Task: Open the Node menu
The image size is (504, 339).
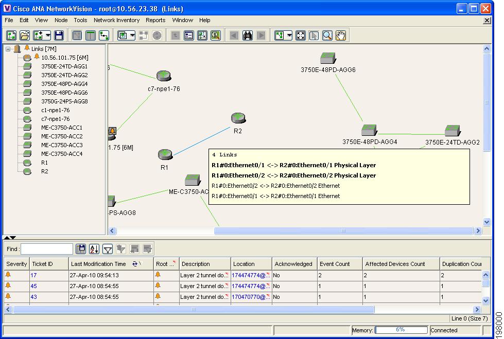Action: click(61, 20)
